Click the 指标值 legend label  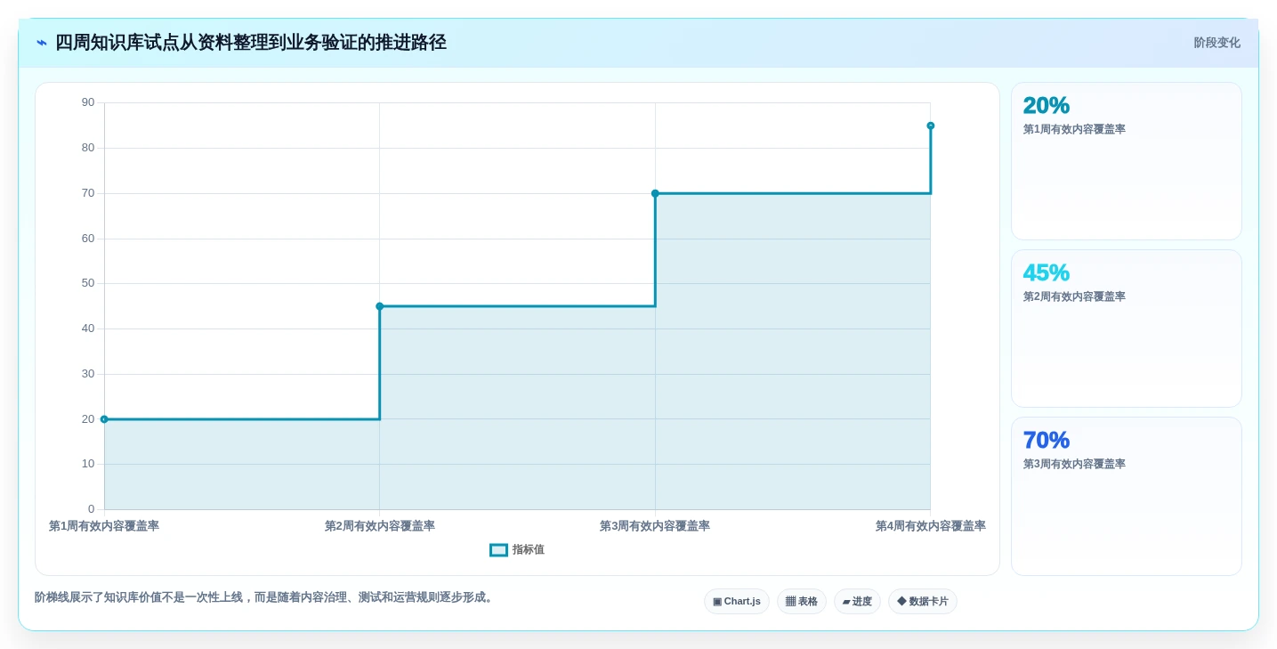(529, 550)
